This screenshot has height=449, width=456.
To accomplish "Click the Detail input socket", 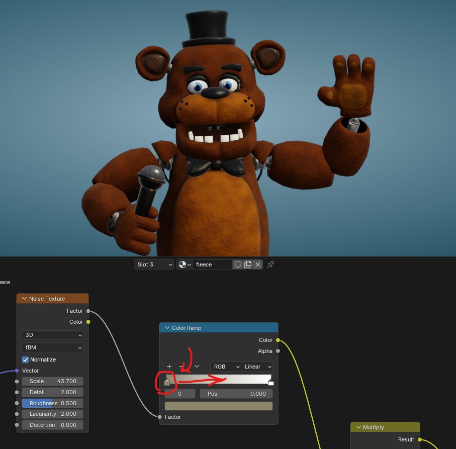I will (x=17, y=392).
